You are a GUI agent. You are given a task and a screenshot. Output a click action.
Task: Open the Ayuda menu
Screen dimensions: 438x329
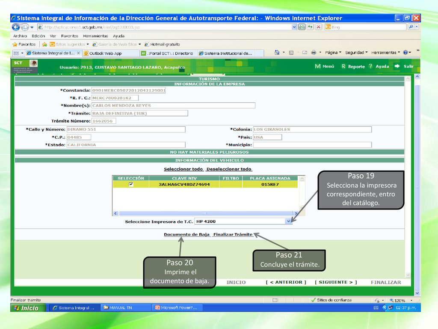119,36
